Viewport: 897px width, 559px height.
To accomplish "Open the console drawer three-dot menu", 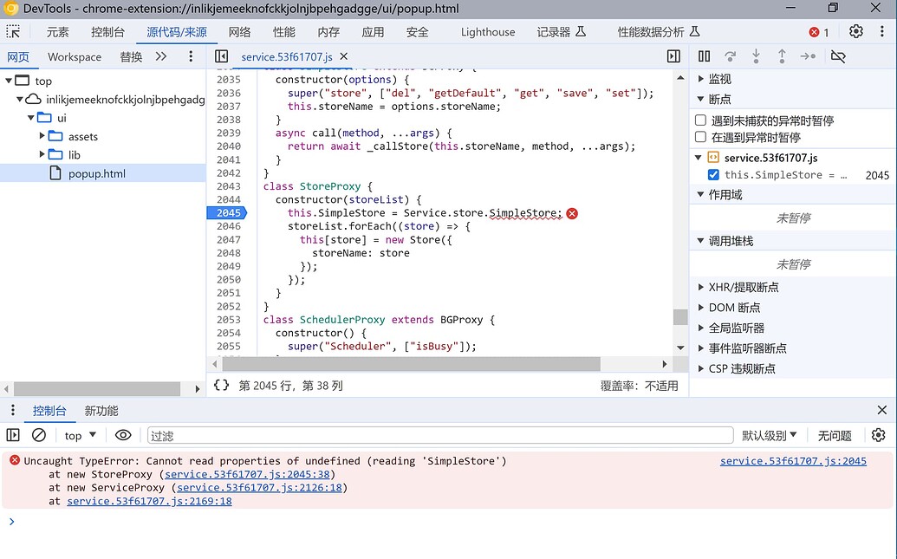I will 13,410.
